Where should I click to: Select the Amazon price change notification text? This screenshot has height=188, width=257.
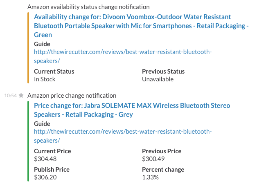(x=72, y=96)
